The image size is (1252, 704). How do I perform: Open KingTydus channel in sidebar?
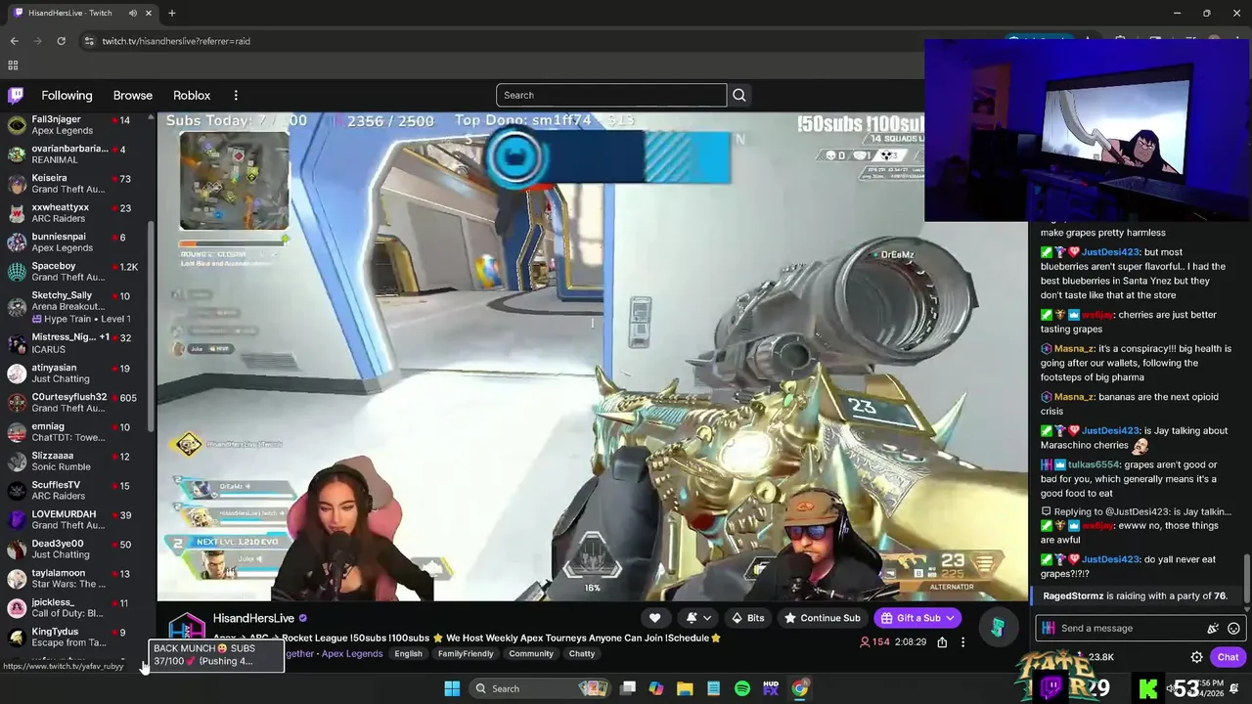pos(76,638)
